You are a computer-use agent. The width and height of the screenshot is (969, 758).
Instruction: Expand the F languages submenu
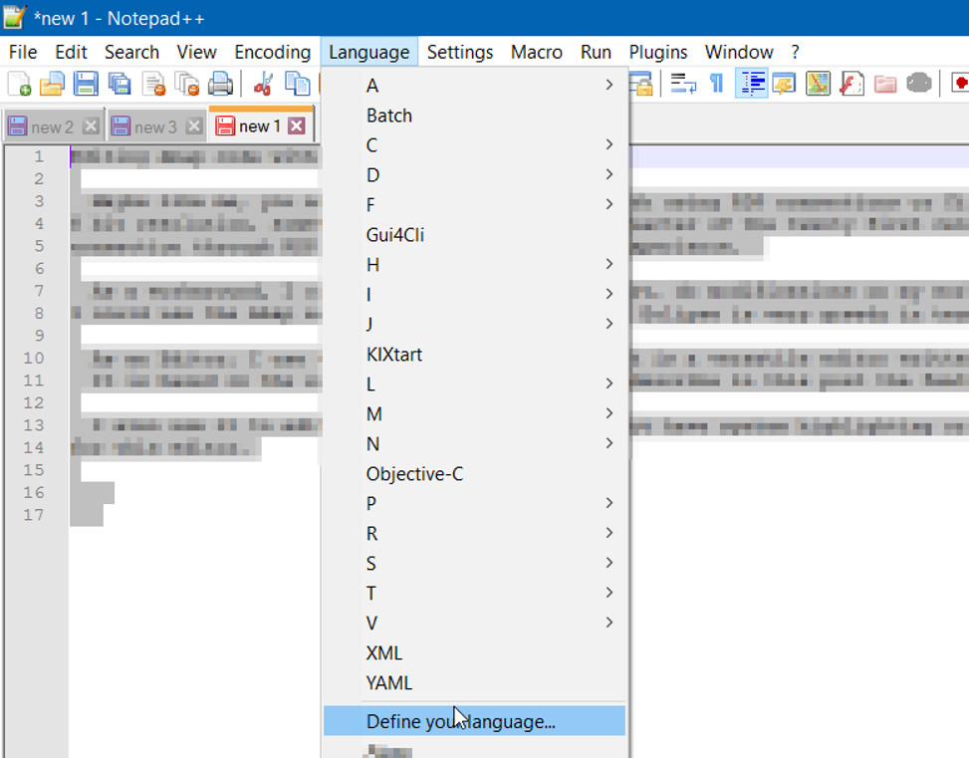pyautogui.click(x=474, y=204)
